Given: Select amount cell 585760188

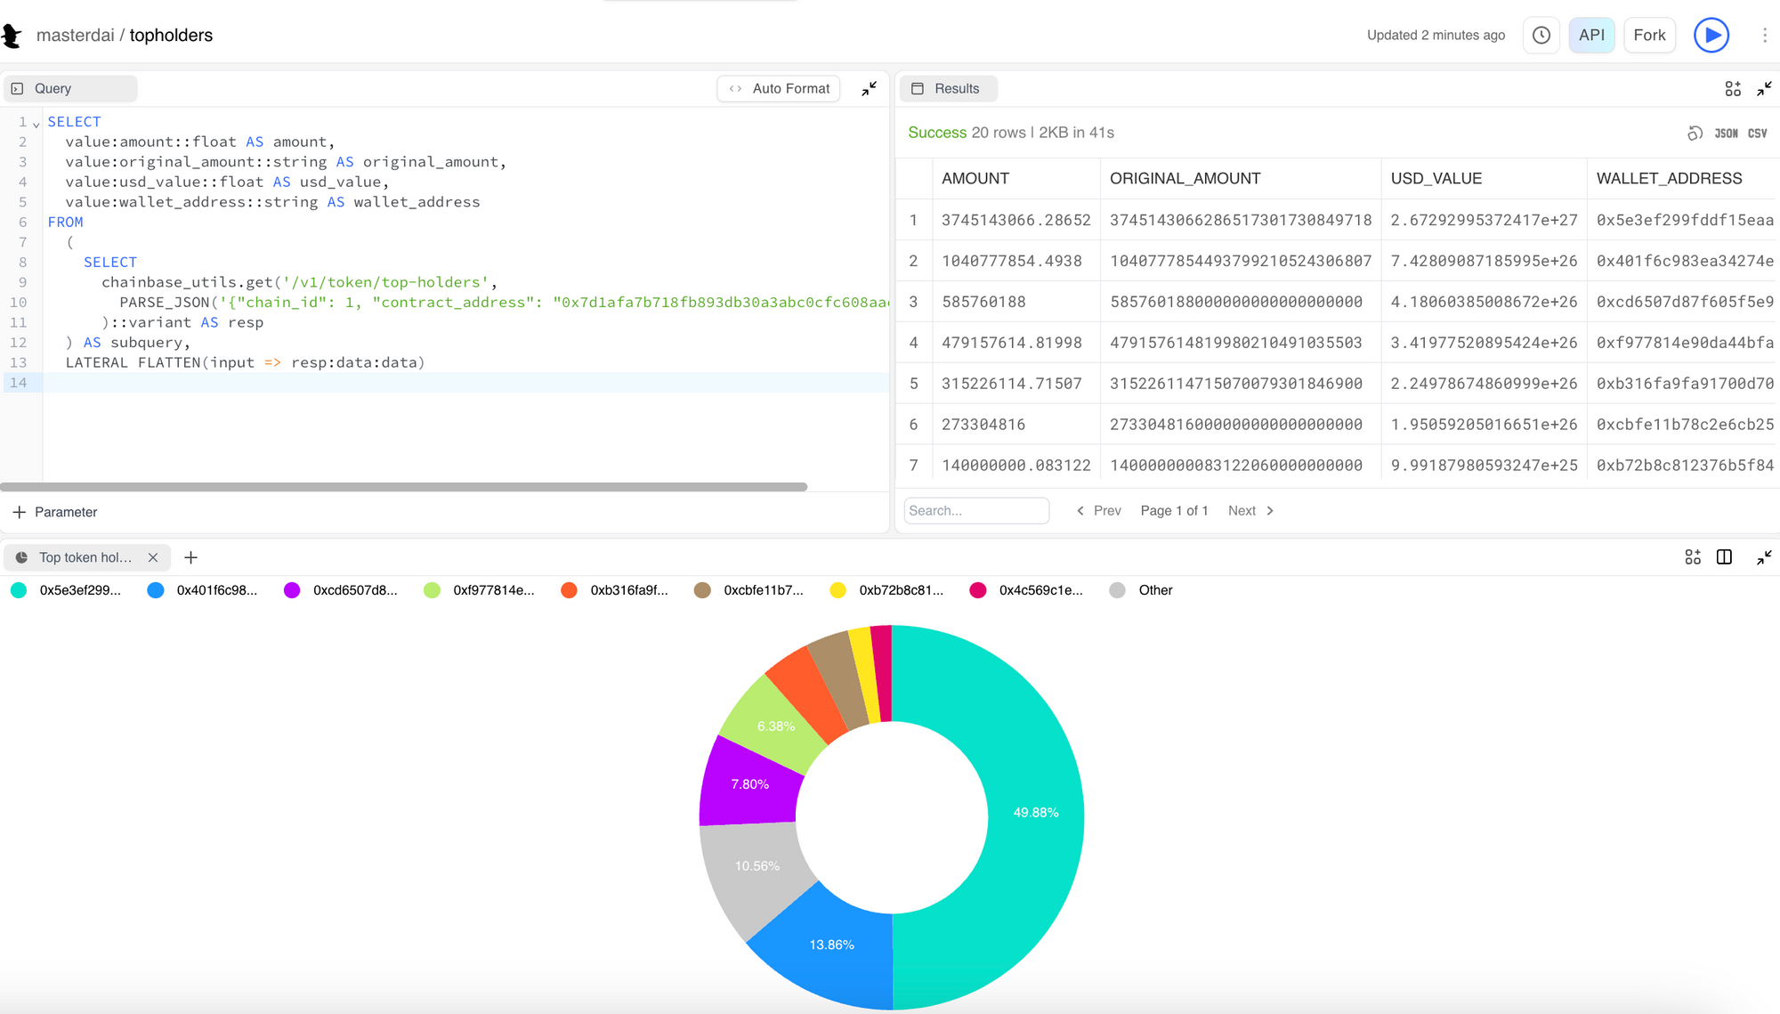Looking at the screenshot, I should click(x=1015, y=302).
